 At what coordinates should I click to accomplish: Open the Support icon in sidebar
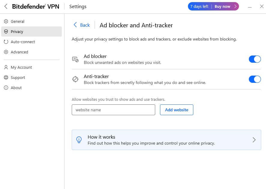pyautogui.click(x=6, y=77)
